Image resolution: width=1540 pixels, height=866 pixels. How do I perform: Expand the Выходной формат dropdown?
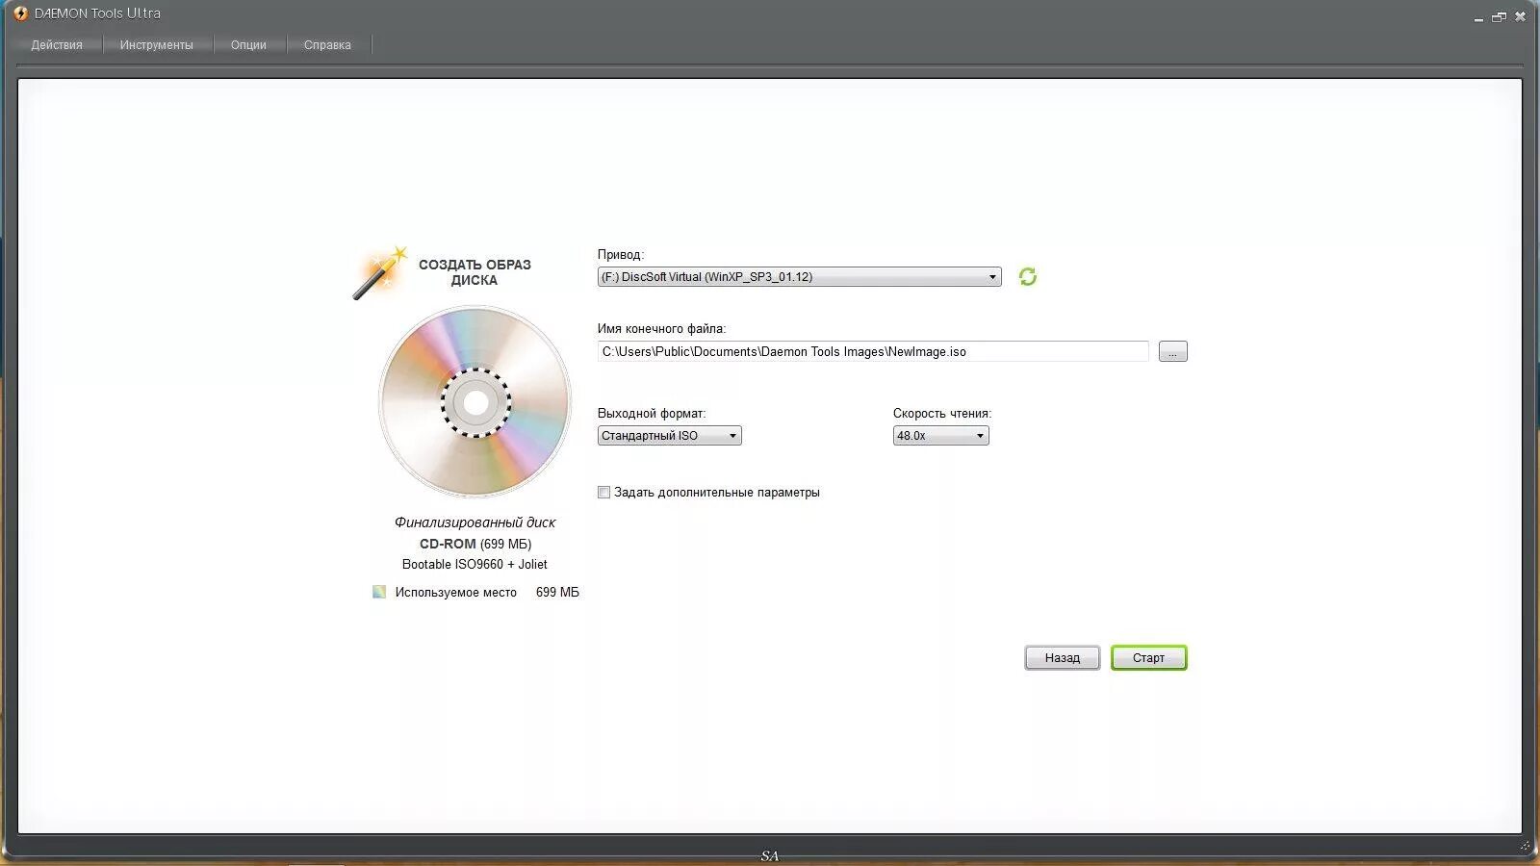tap(669, 436)
